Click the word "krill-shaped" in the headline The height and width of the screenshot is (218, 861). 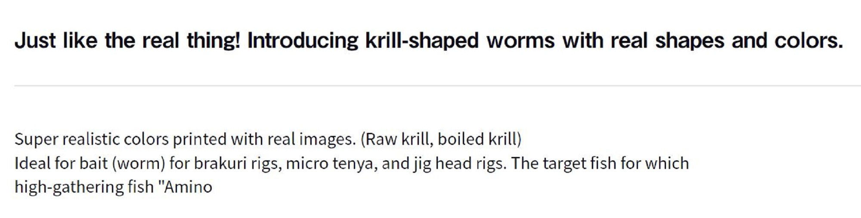pyautogui.click(x=422, y=41)
